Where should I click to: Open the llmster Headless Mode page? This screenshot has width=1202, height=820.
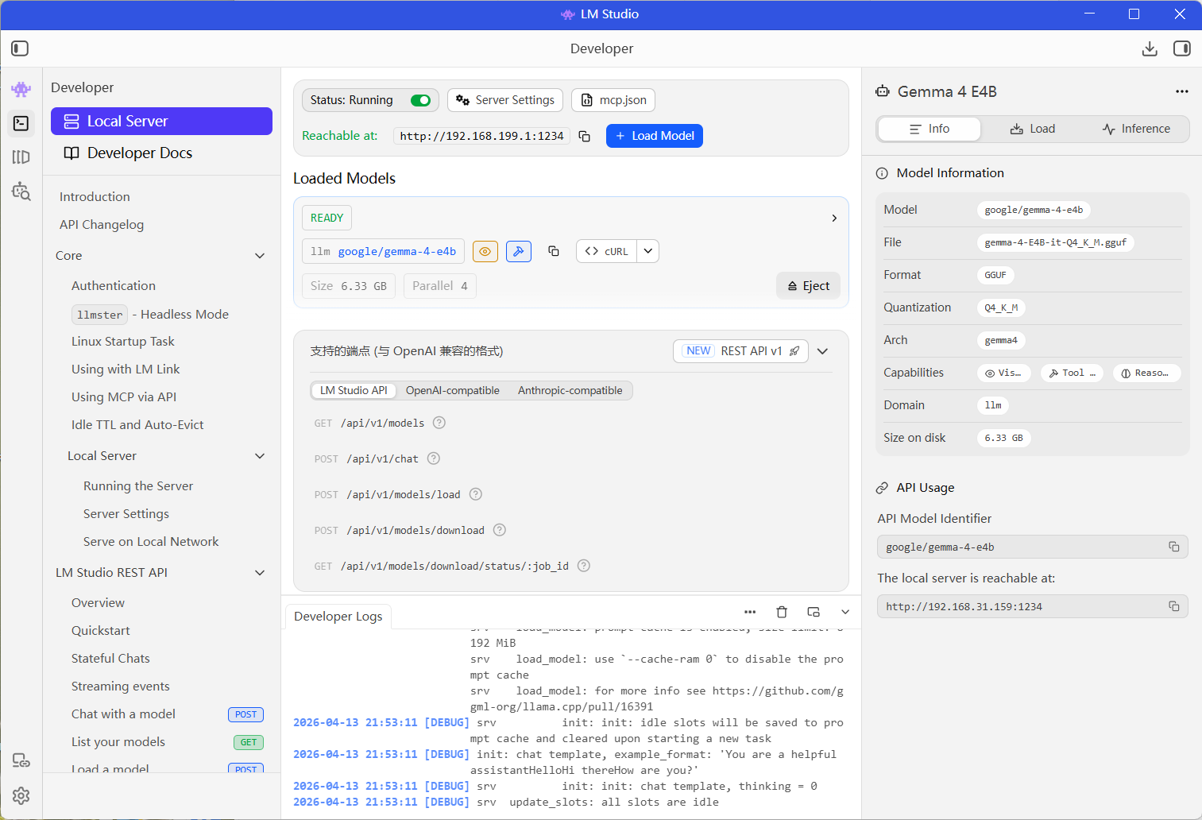coord(150,315)
